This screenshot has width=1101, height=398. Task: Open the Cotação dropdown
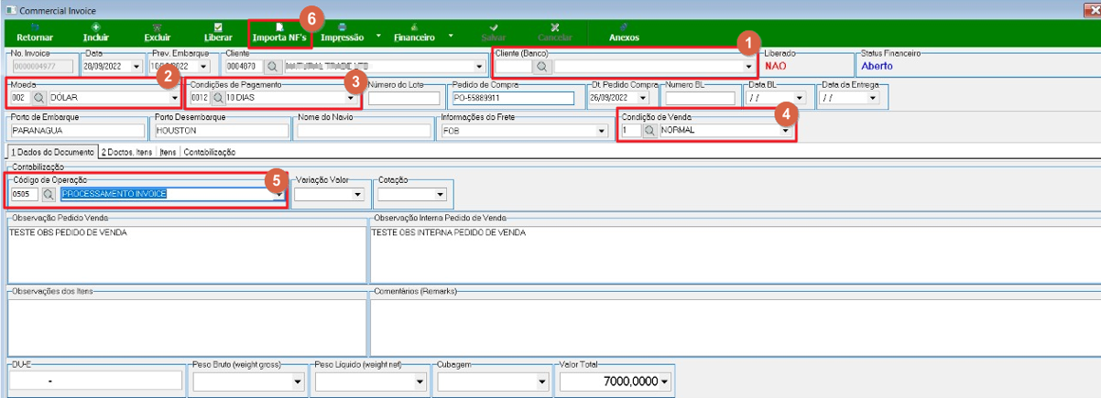tap(440, 194)
